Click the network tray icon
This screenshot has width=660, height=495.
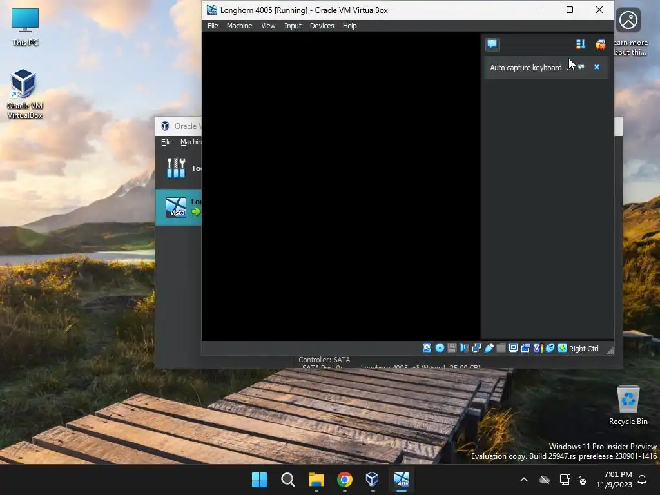coord(565,480)
